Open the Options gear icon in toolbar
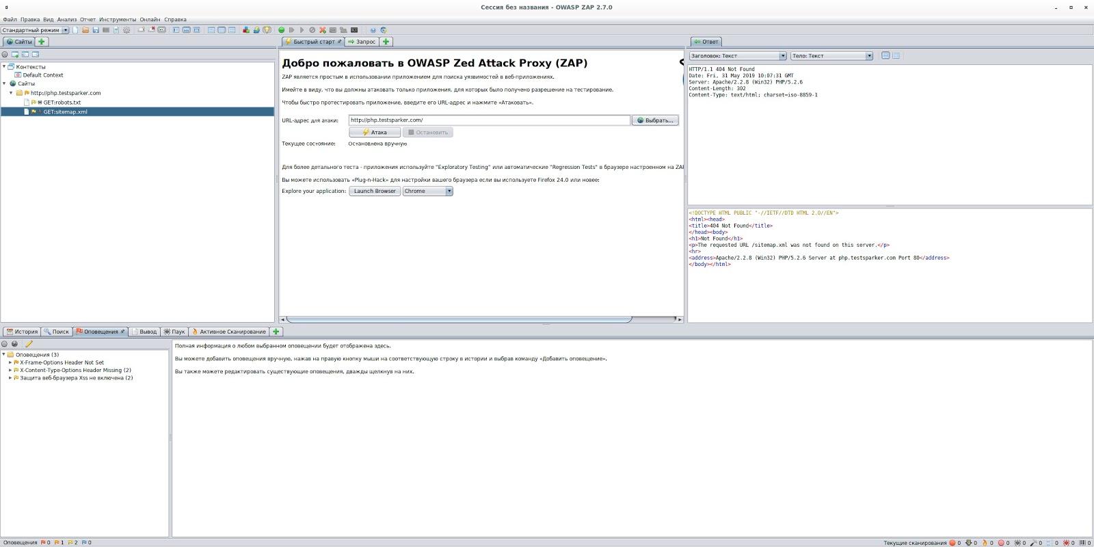Image resolution: width=1094 pixels, height=547 pixels. [x=126, y=30]
